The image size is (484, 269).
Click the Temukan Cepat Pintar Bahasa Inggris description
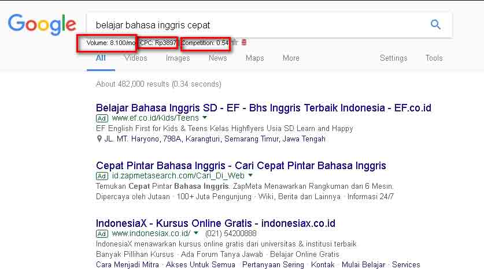(x=245, y=186)
